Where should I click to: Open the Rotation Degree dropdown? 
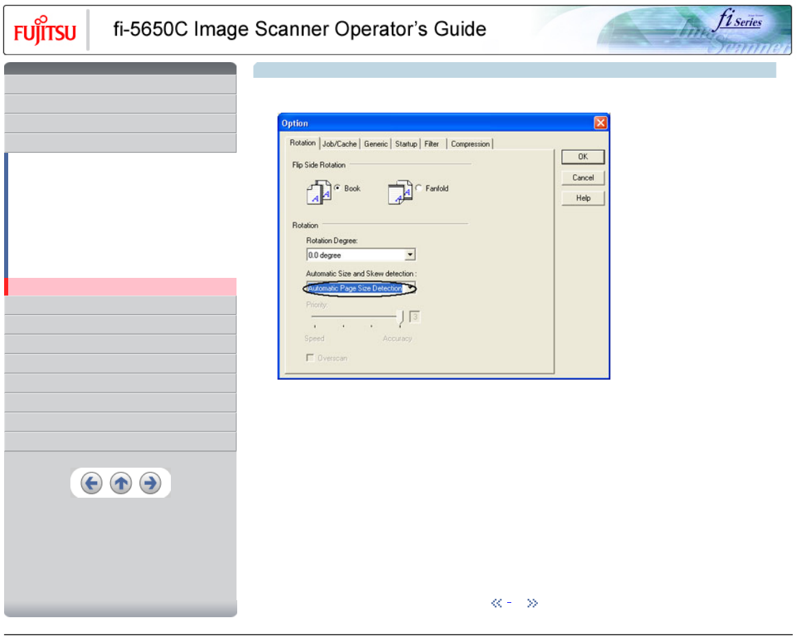click(x=409, y=254)
